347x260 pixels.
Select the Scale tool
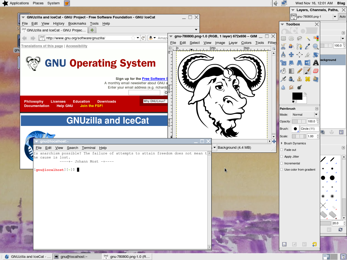pyautogui.click(x=283, y=63)
